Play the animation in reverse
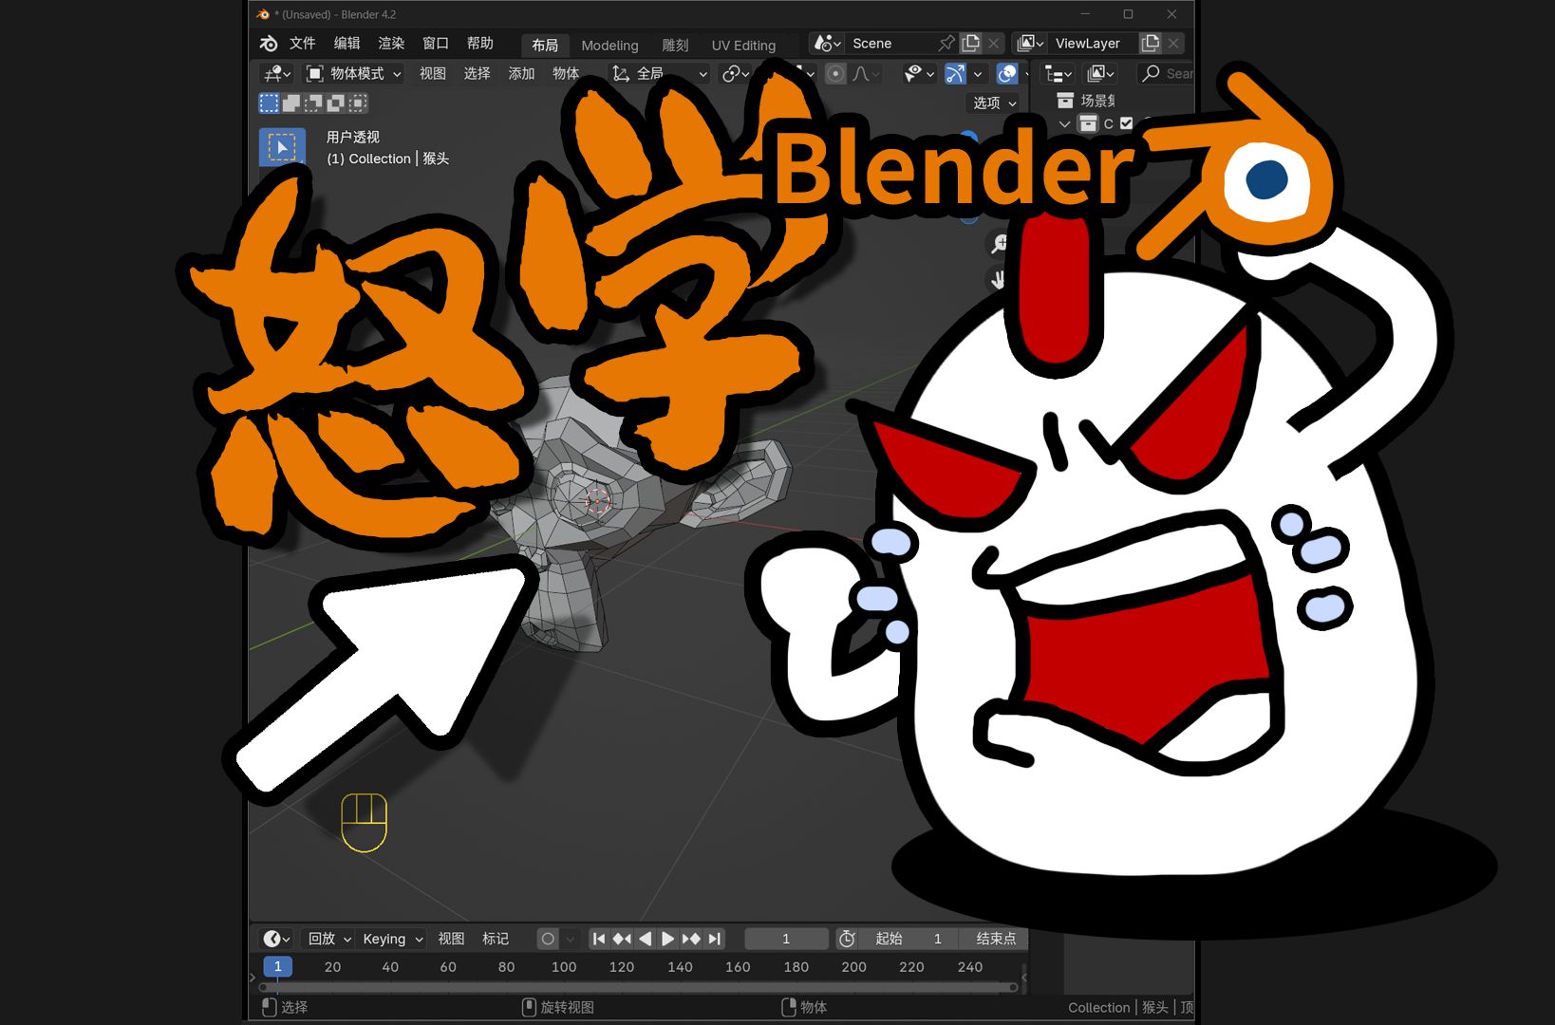This screenshot has width=1555, height=1025. click(x=646, y=939)
